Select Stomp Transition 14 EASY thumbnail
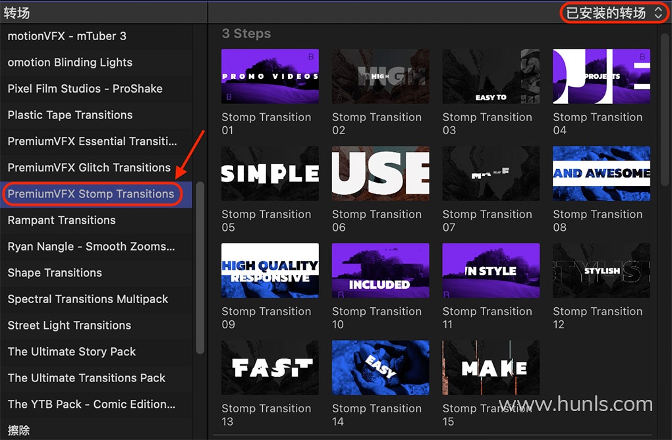This screenshot has height=440, width=672. pyautogui.click(x=380, y=368)
